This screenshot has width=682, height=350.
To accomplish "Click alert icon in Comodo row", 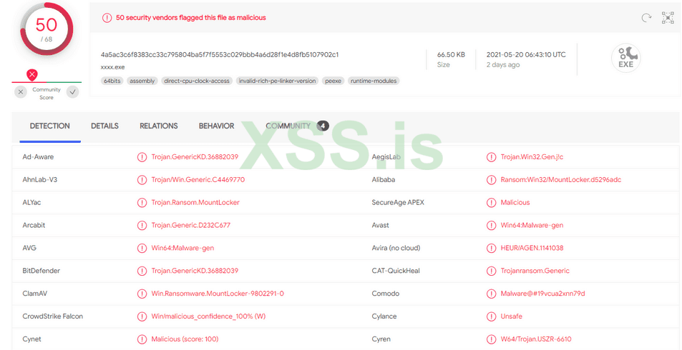I will coord(491,294).
